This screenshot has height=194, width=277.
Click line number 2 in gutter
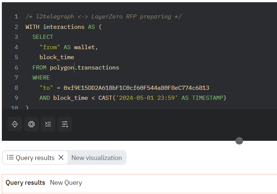pos(16,27)
